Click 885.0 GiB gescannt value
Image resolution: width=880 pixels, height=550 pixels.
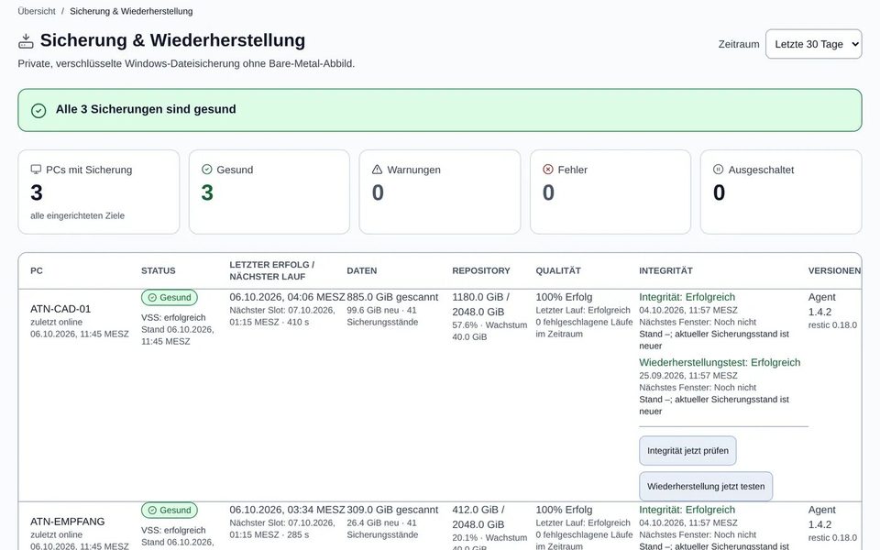coord(393,297)
